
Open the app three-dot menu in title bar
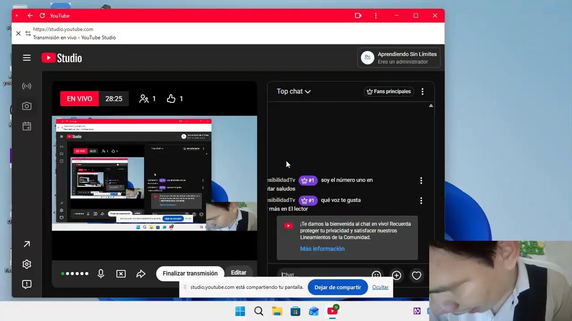pyautogui.click(x=376, y=16)
